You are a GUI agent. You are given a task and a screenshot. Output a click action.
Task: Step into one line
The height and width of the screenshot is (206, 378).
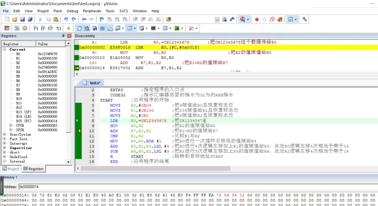(x=36, y=28)
